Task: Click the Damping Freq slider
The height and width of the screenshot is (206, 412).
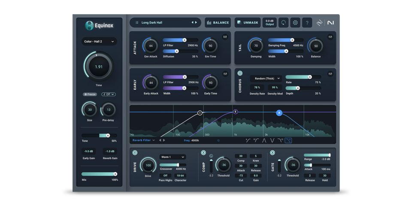Action: (x=286, y=40)
